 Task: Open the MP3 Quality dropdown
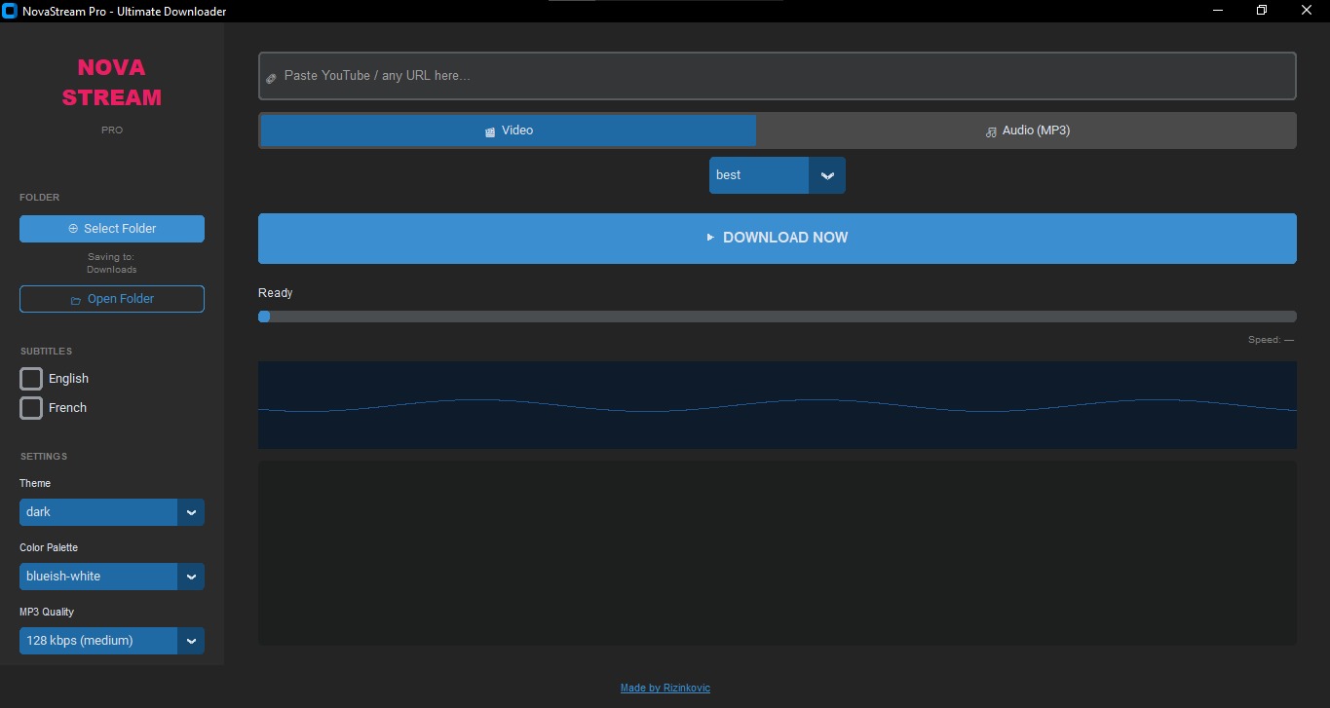tap(191, 641)
